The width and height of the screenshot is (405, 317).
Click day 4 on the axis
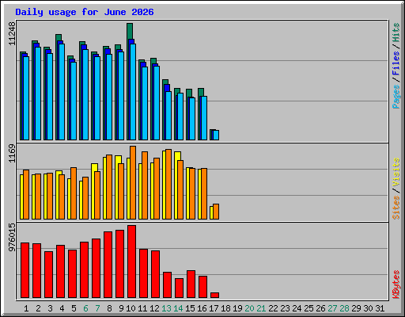tap(62, 308)
